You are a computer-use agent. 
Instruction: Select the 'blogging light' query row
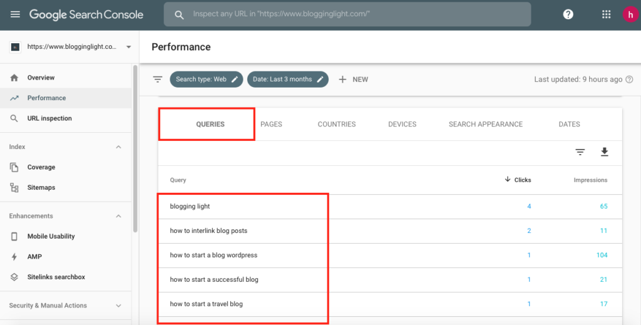click(390, 207)
